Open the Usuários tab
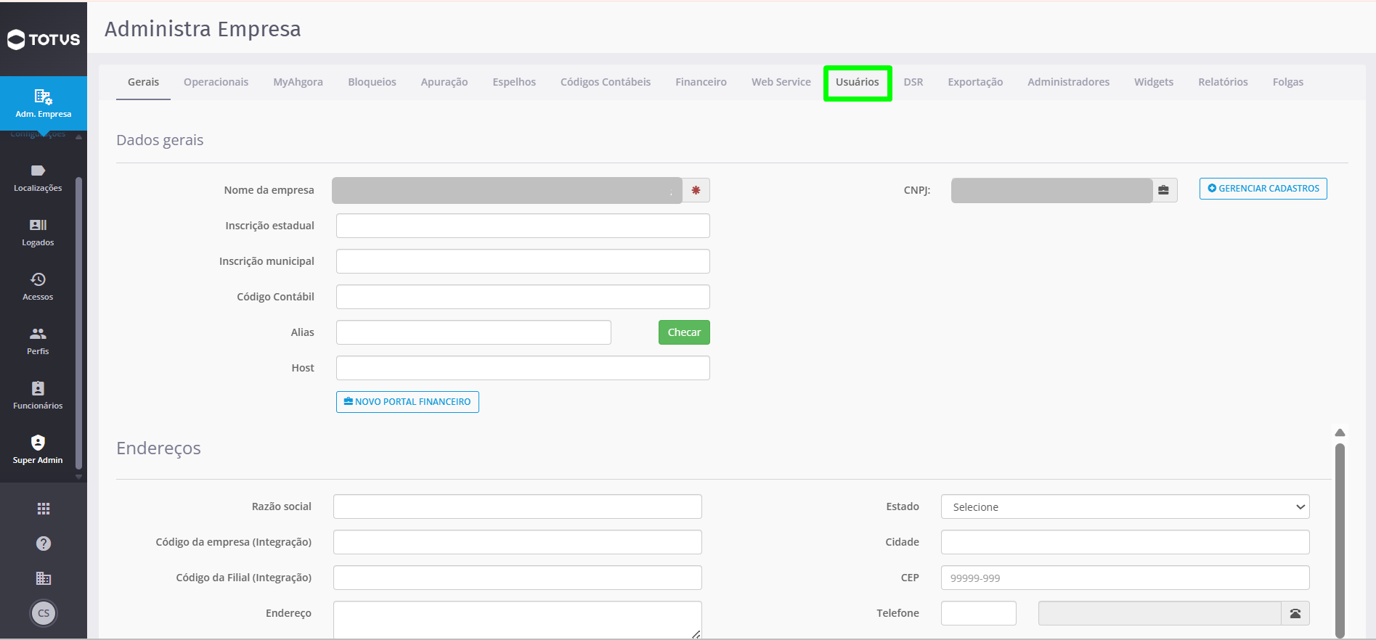The height and width of the screenshot is (640, 1376). pyautogui.click(x=858, y=82)
